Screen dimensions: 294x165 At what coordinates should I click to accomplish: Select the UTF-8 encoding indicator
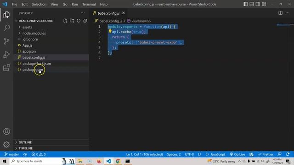(189, 154)
